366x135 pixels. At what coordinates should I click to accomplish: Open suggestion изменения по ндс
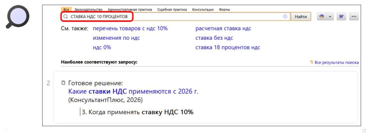pos(117,38)
